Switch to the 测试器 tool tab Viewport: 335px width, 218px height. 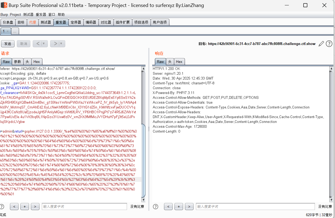[x=46, y=22]
